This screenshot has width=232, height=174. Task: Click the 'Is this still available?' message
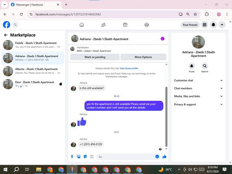[91, 88]
